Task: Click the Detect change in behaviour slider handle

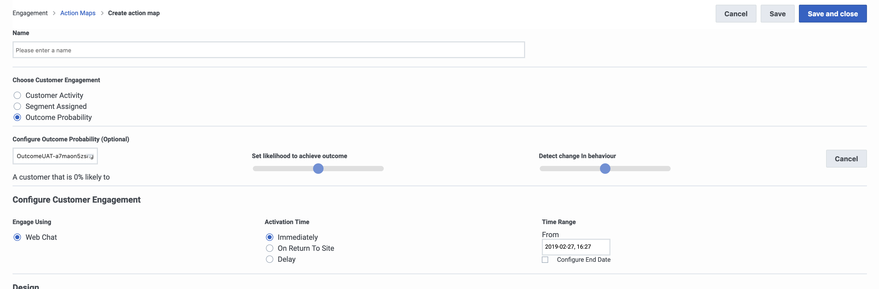Action: click(605, 169)
